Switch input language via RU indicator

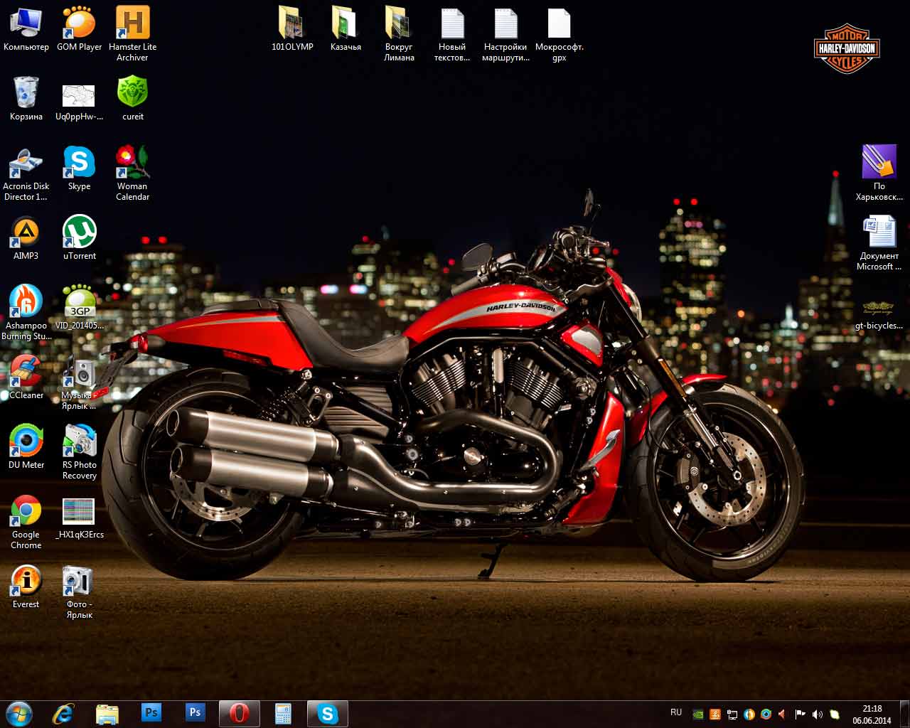pyautogui.click(x=676, y=712)
